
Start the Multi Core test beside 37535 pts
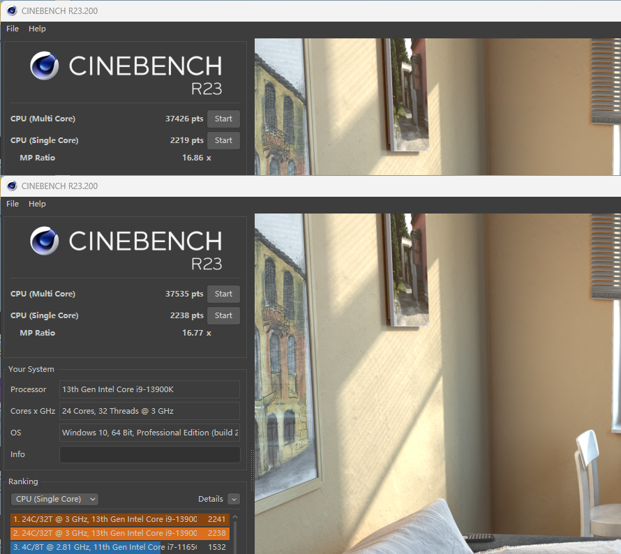pos(223,294)
